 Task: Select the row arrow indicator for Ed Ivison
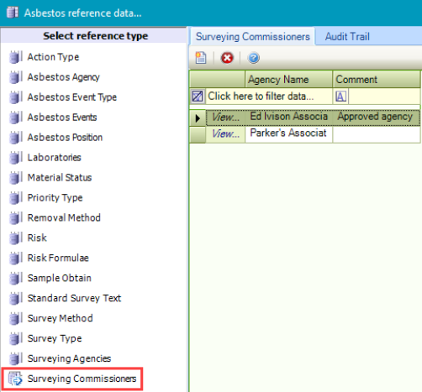[x=198, y=118]
